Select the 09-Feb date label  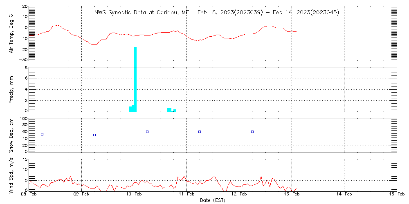click(x=82, y=195)
